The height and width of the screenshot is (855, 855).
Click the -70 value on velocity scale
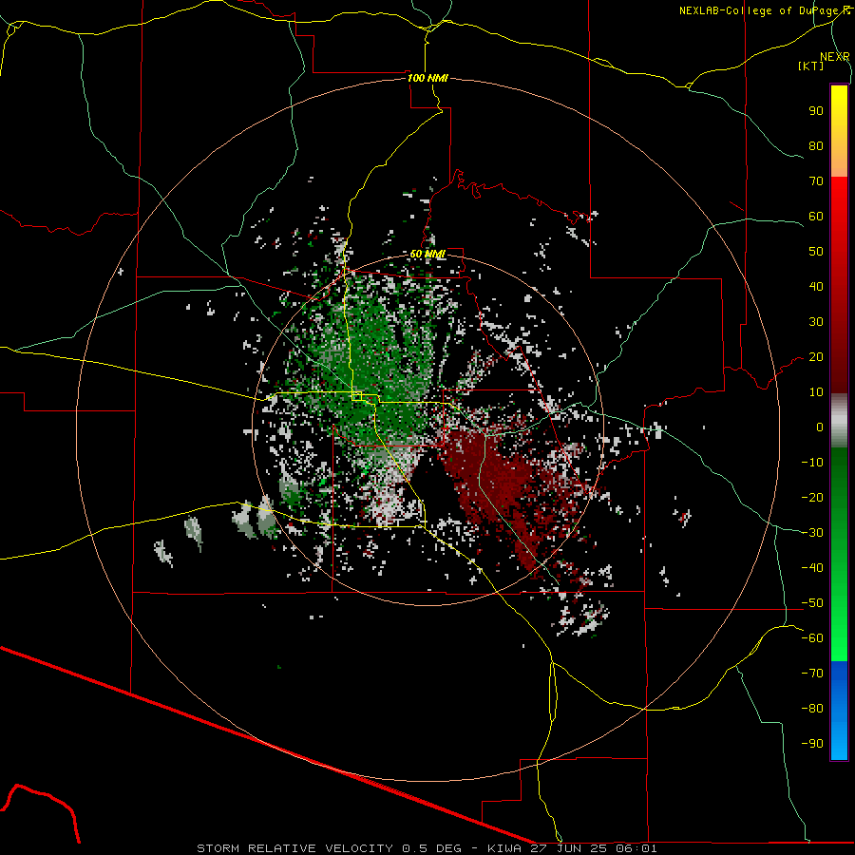point(812,674)
